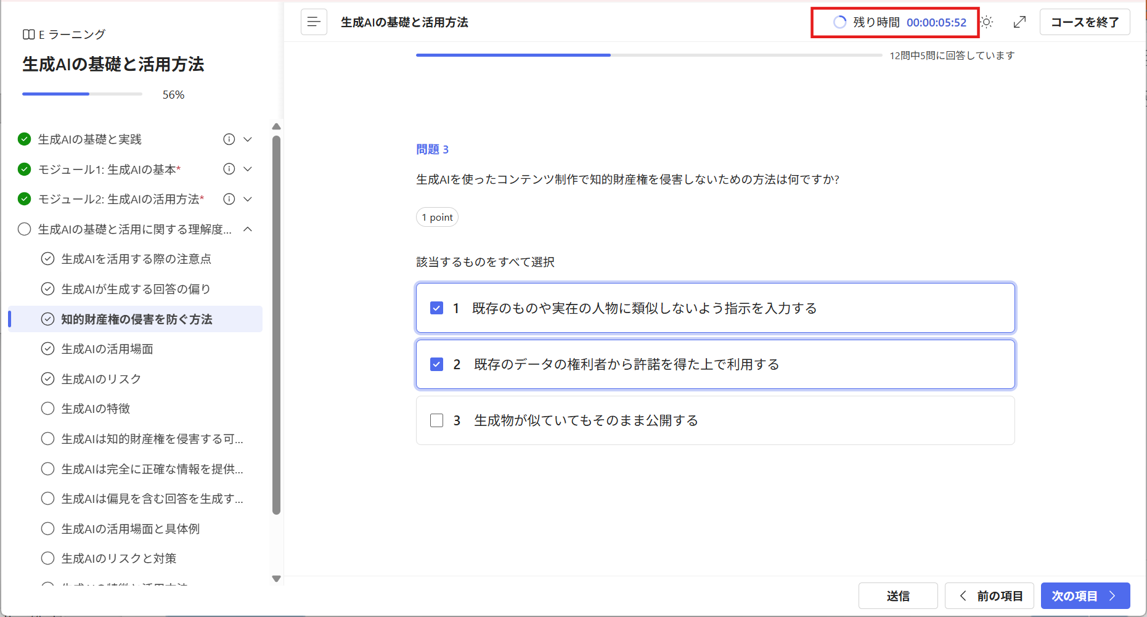
Task: Click the quiz progress bar at top
Action: coord(649,55)
